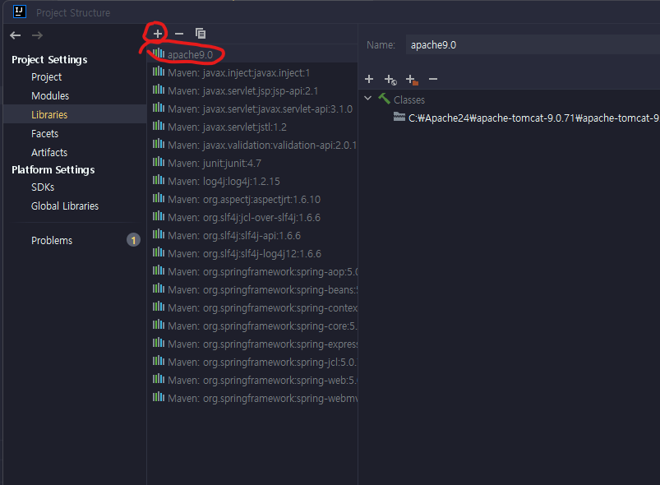The height and width of the screenshot is (485, 660).
Task: Click the Problems count badge
Action: point(133,240)
